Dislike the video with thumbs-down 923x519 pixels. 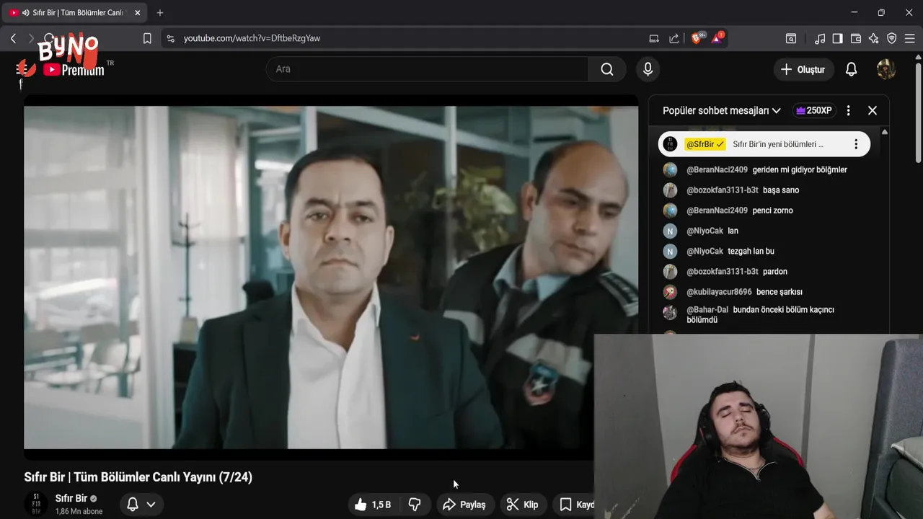pos(415,505)
